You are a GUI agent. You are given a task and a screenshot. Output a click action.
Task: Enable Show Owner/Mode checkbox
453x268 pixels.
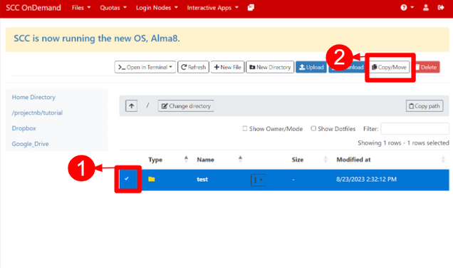(245, 128)
